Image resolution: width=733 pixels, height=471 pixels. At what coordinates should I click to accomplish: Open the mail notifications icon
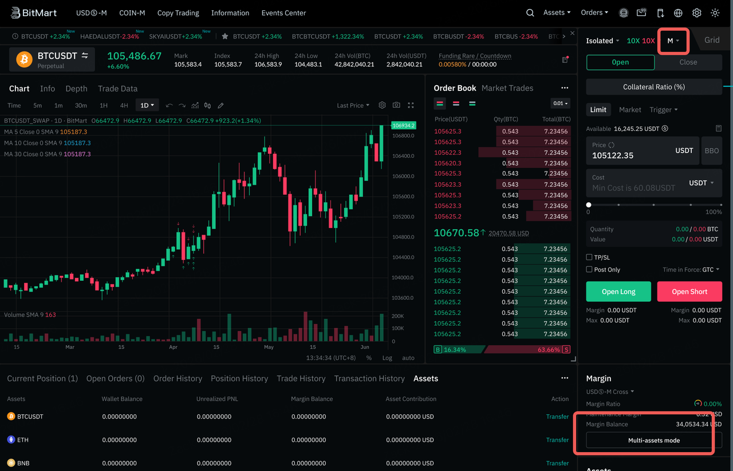point(642,13)
